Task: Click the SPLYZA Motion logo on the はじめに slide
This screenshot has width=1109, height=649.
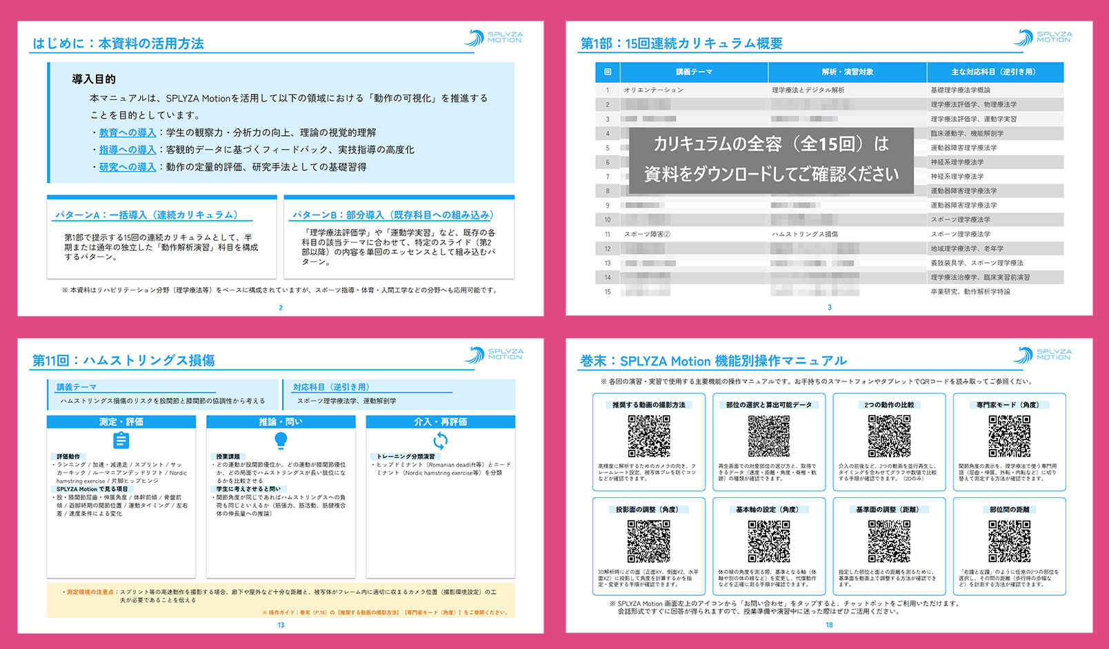Action: tap(494, 37)
